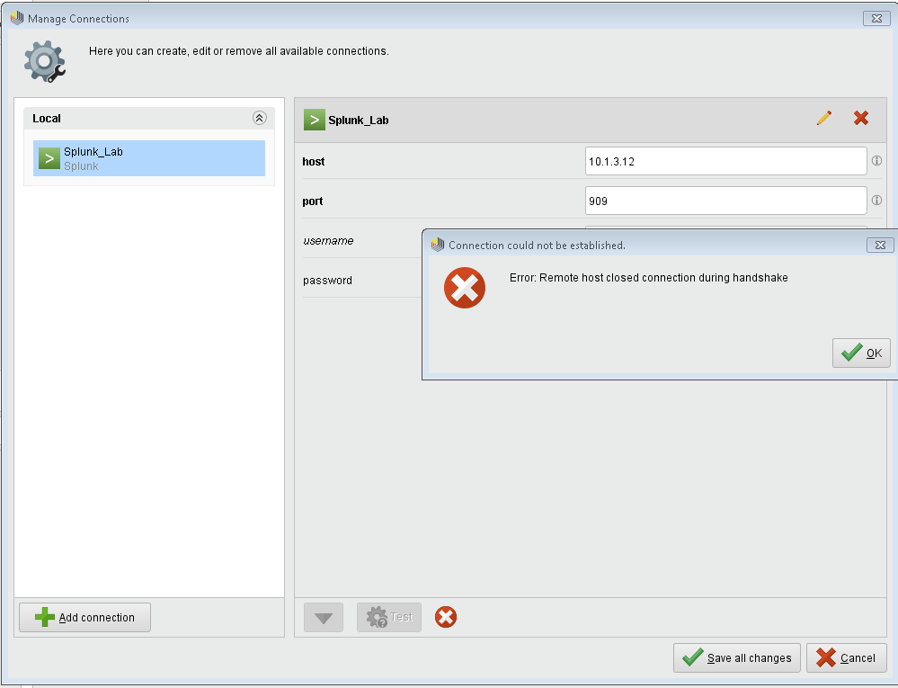
Task: Open the info icon next to the port field
Action: point(876,200)
